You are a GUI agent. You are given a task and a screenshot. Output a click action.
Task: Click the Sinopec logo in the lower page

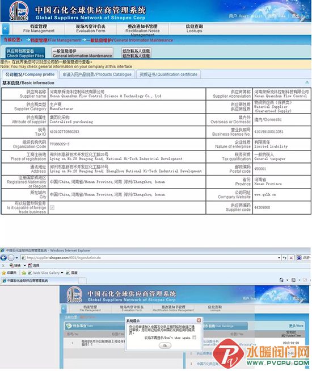coord(74,294)
